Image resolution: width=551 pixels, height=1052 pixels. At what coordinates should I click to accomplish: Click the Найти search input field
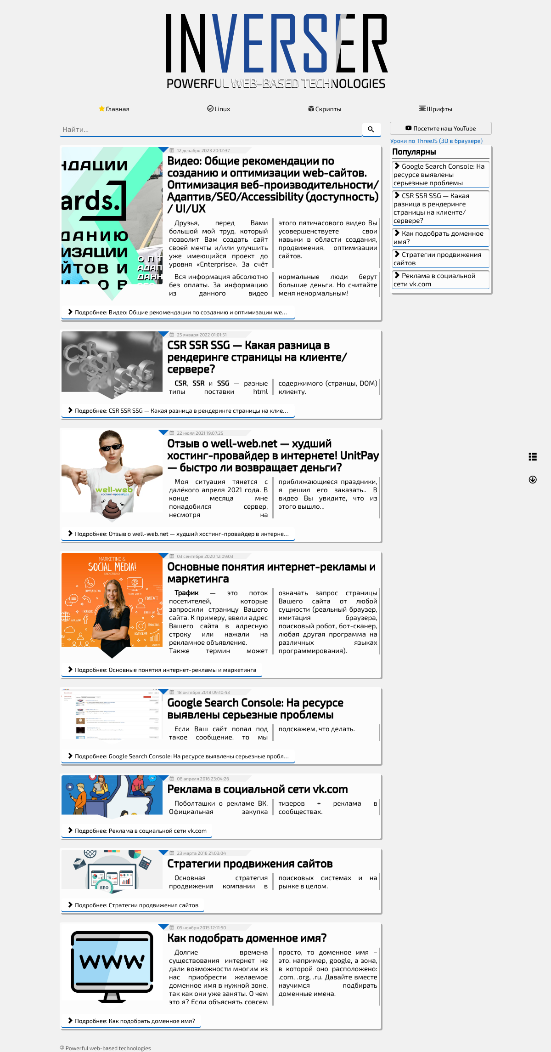[x=211, y=130]
